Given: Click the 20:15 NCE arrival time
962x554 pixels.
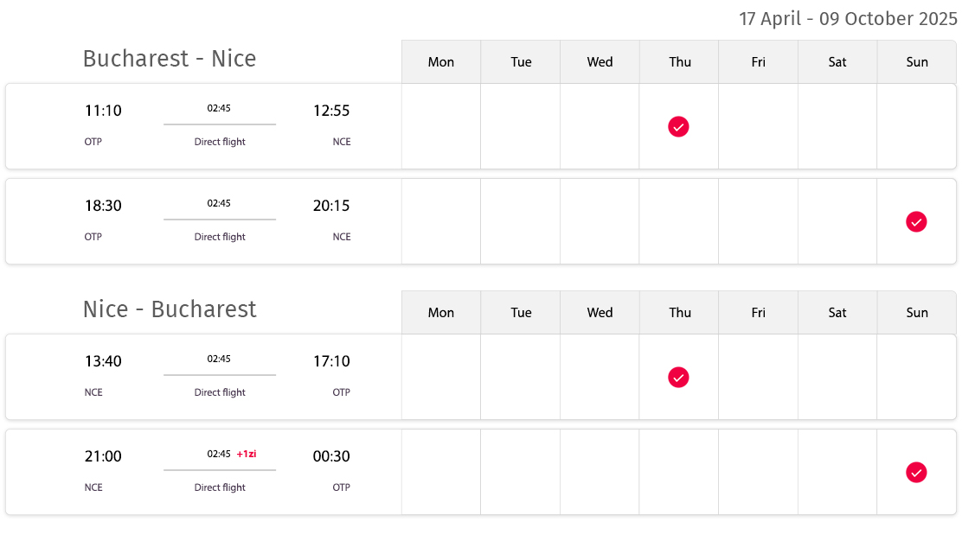Looking at the screenshot, I should (x=331, y=206).
